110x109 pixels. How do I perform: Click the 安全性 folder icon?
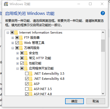coord(26,53)
